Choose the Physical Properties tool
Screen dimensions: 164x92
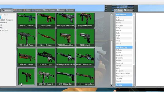124,73
